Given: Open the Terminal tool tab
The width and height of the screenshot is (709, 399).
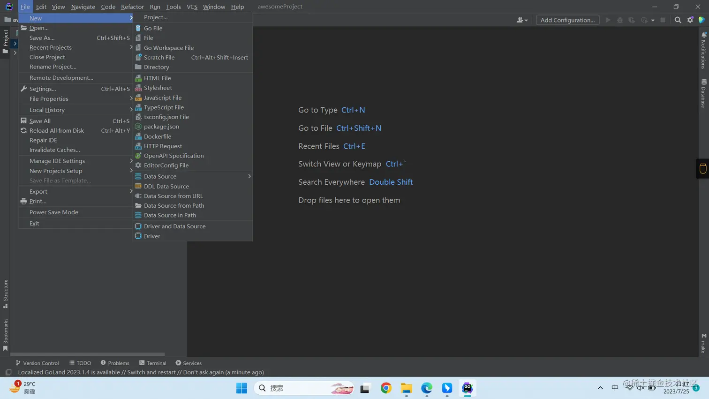Looking at the screenshot, I should click(152, 363).
